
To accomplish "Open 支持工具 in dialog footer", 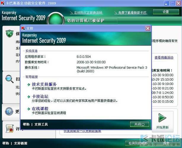I will (41, 124).
